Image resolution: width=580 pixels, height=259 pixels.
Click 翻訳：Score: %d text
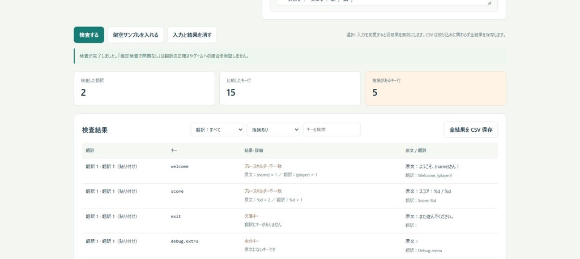421,200
